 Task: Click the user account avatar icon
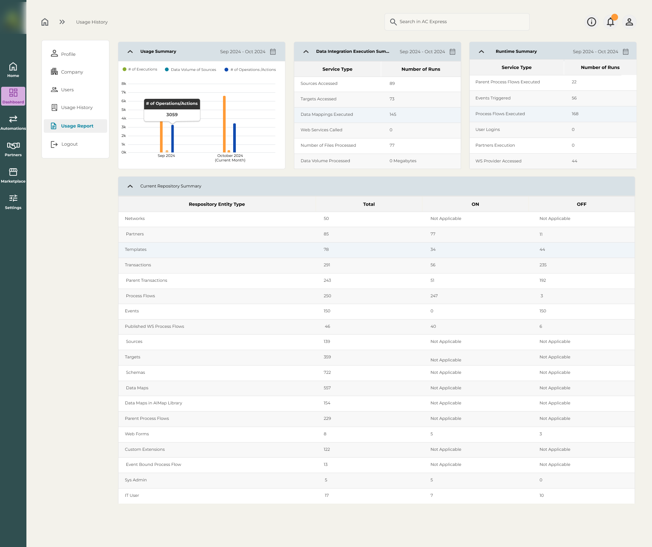tap(629, 22)
